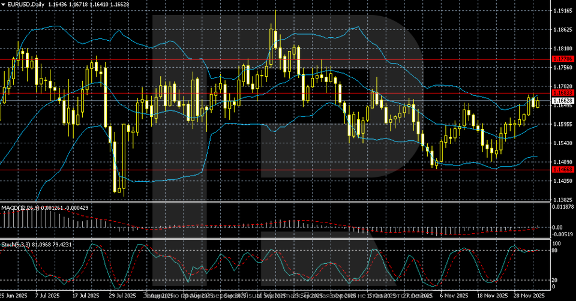Click the 6 Nov 2025 date label
This screenshot has height=301, width=576.
coord(454,296)
